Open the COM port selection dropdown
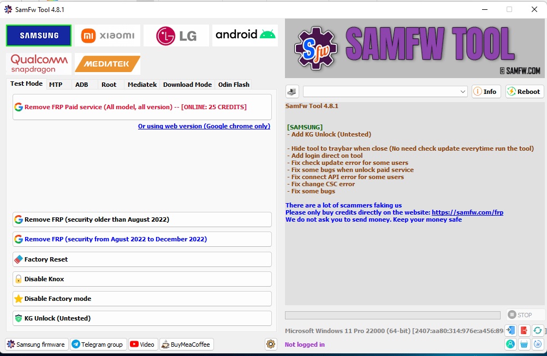 point(385,91)
